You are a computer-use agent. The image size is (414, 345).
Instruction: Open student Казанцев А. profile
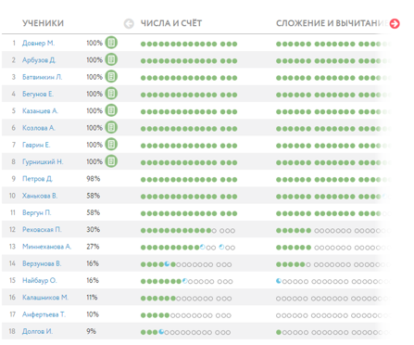click(x=40, y=111)
